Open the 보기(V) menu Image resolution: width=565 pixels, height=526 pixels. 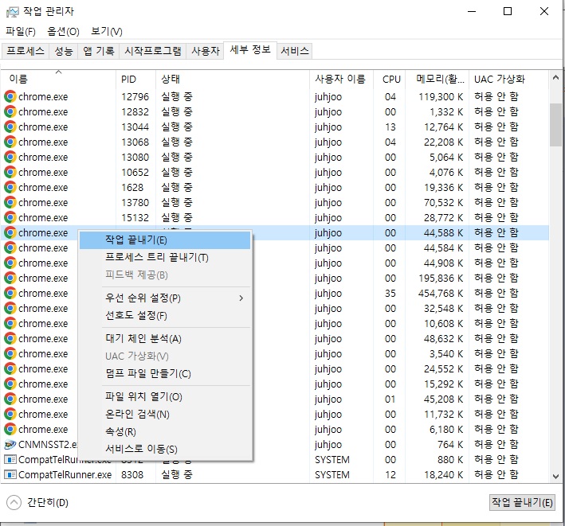(106, 32)
